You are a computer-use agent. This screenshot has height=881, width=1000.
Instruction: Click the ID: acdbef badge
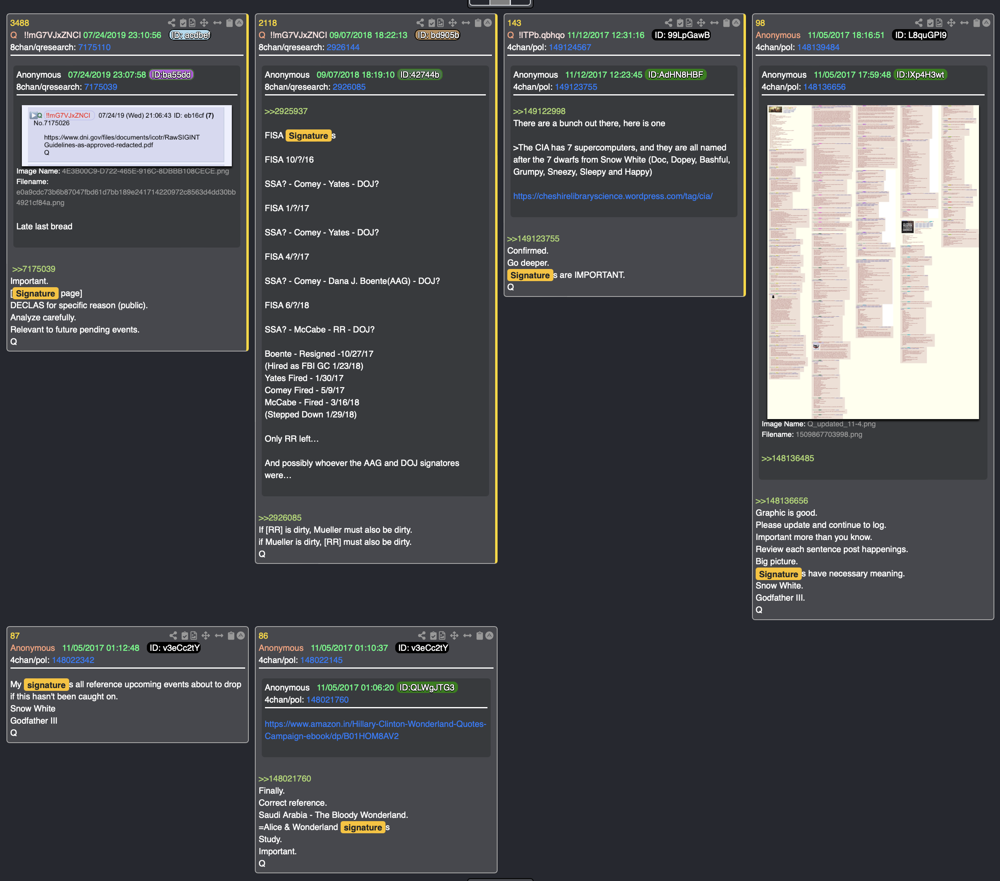click(x=190, y=35)
